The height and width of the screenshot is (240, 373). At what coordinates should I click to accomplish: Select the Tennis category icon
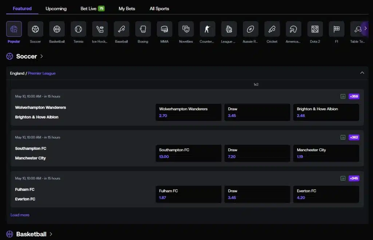click(x=78, y=29)
